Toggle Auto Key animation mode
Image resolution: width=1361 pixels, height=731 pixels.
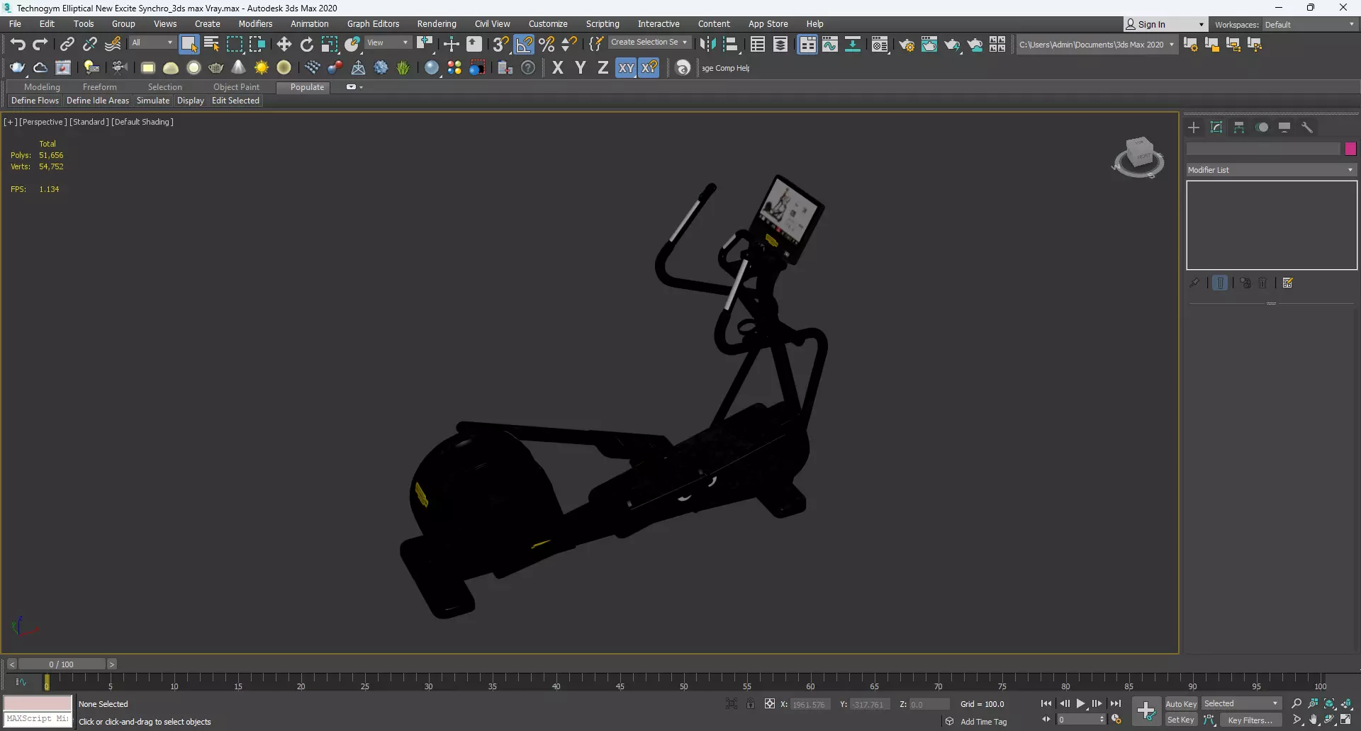click(x=1181, y=703)
